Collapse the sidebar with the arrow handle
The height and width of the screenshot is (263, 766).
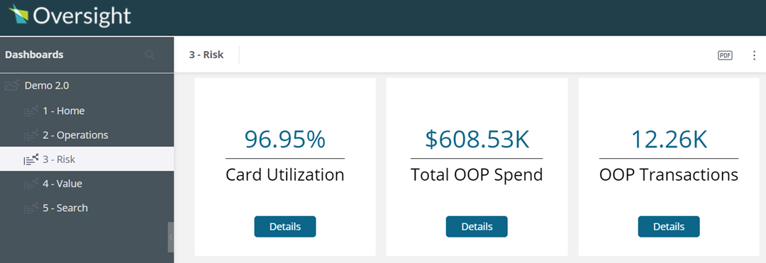tap(170, 237)
